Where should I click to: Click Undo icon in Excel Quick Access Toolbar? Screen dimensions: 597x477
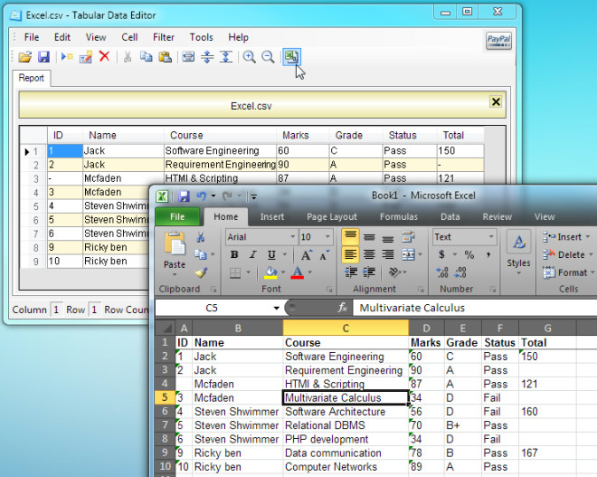click(202, 196)
